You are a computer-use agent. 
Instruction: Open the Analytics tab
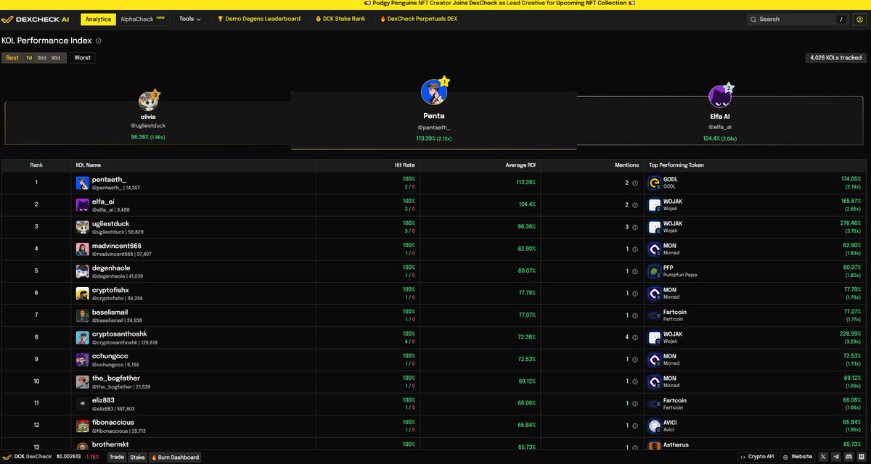(98, 19)
